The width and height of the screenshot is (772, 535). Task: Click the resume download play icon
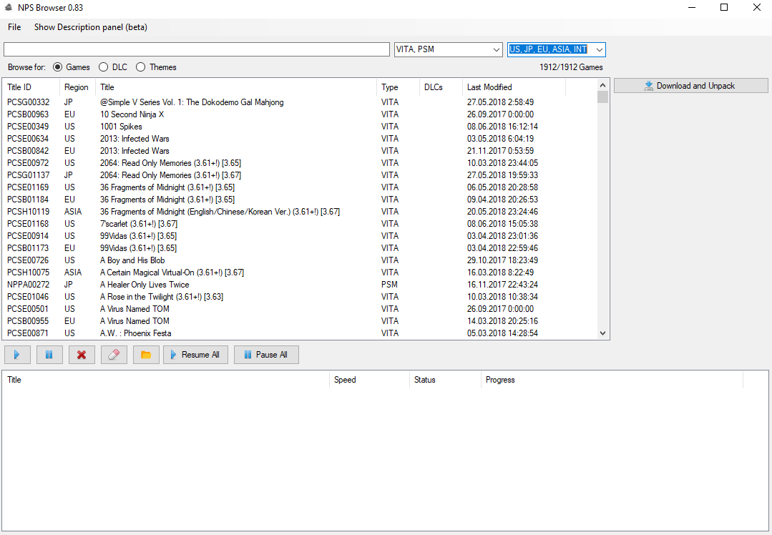[17, 355]
